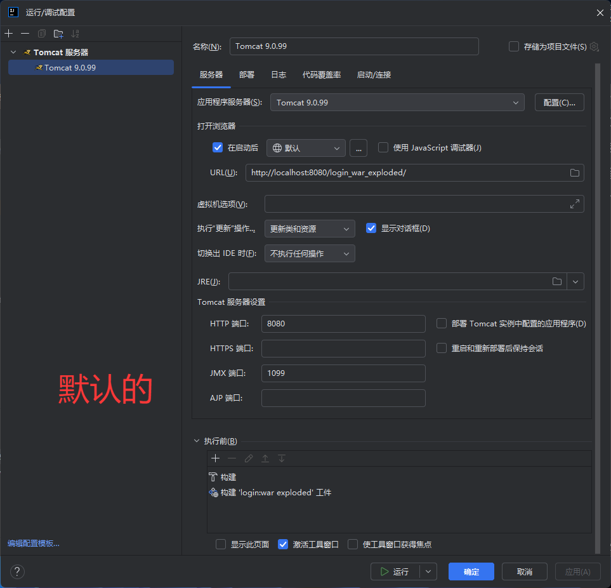Image resolution: width=611 pixels, height=588 pixels.
Task: Click the ... browser selection button
Action: [358, 148]
